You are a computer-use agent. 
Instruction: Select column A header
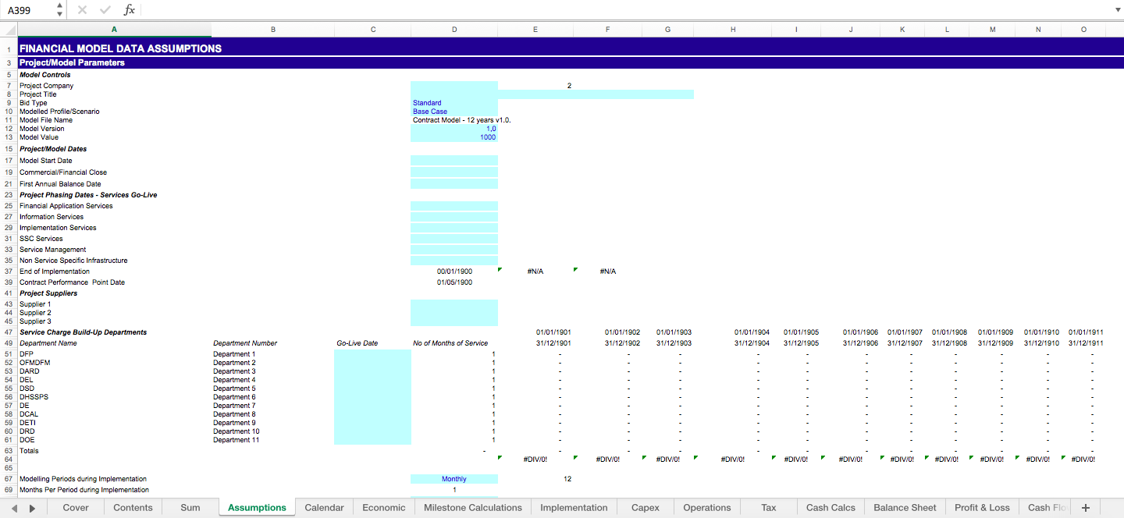pos(114,29)
